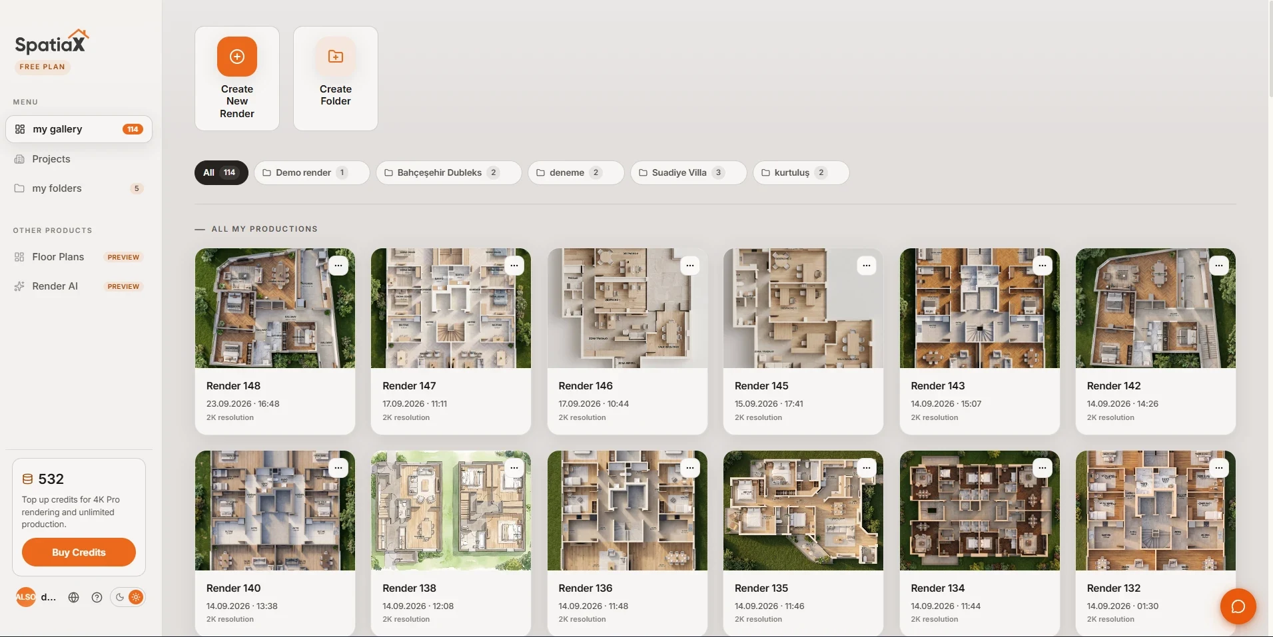The image size is (1273, 637).
Task: Click the date 15.09.2026 · 17:41
Action: click(x=769, y=404)
